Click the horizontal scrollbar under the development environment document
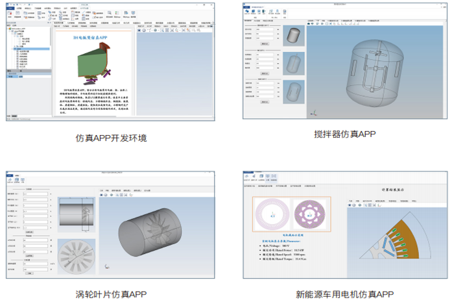454x302 pixels. click(x=86, y=116)
